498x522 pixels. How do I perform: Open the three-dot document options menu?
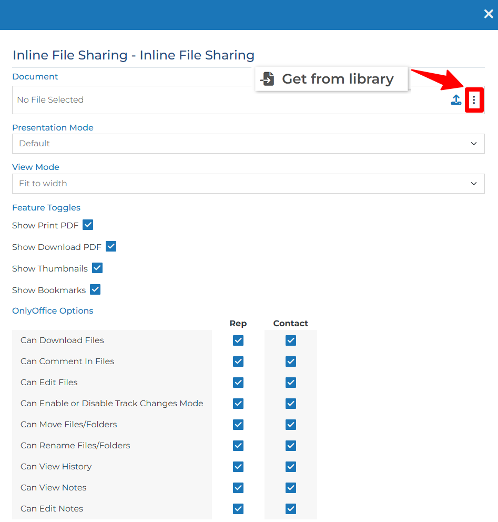(x=474, y=100)
